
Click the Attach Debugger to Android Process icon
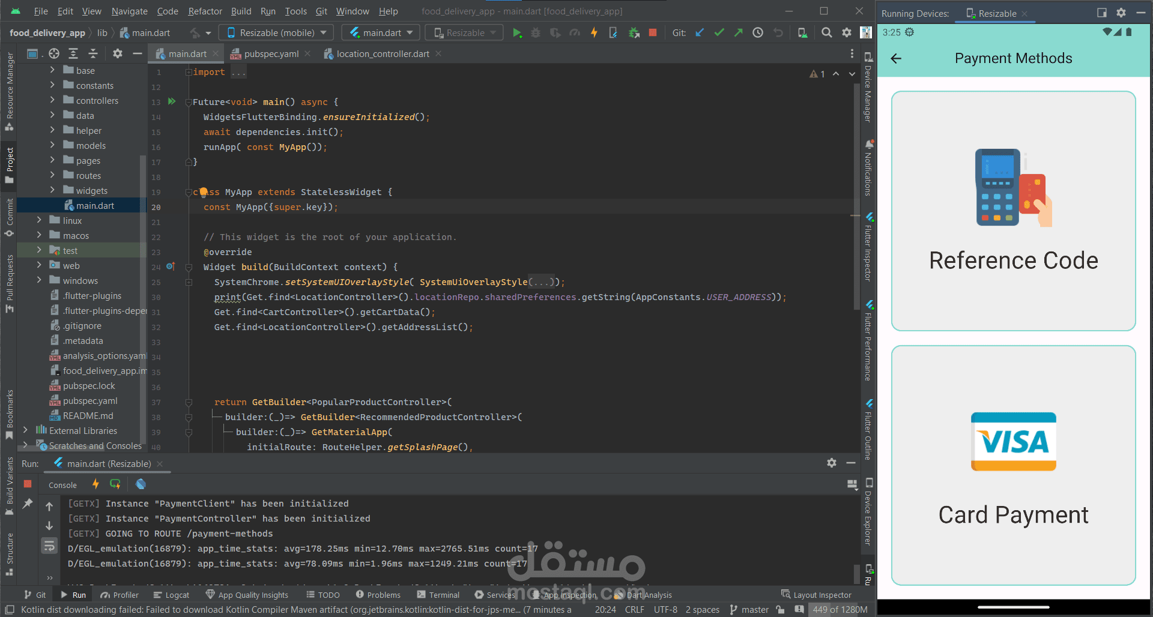(x=634, y=33)
